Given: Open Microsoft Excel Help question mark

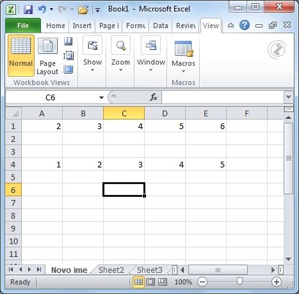Looking at the screenshot, I should point(245,26).
